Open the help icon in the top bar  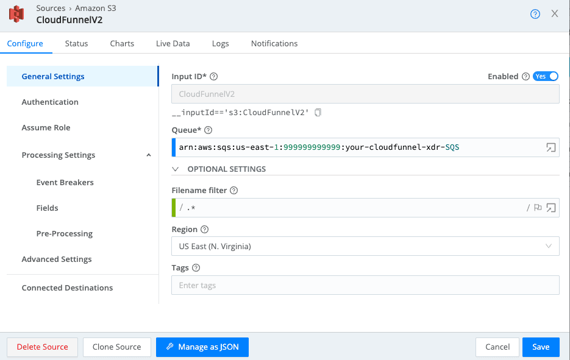[535, 13]
